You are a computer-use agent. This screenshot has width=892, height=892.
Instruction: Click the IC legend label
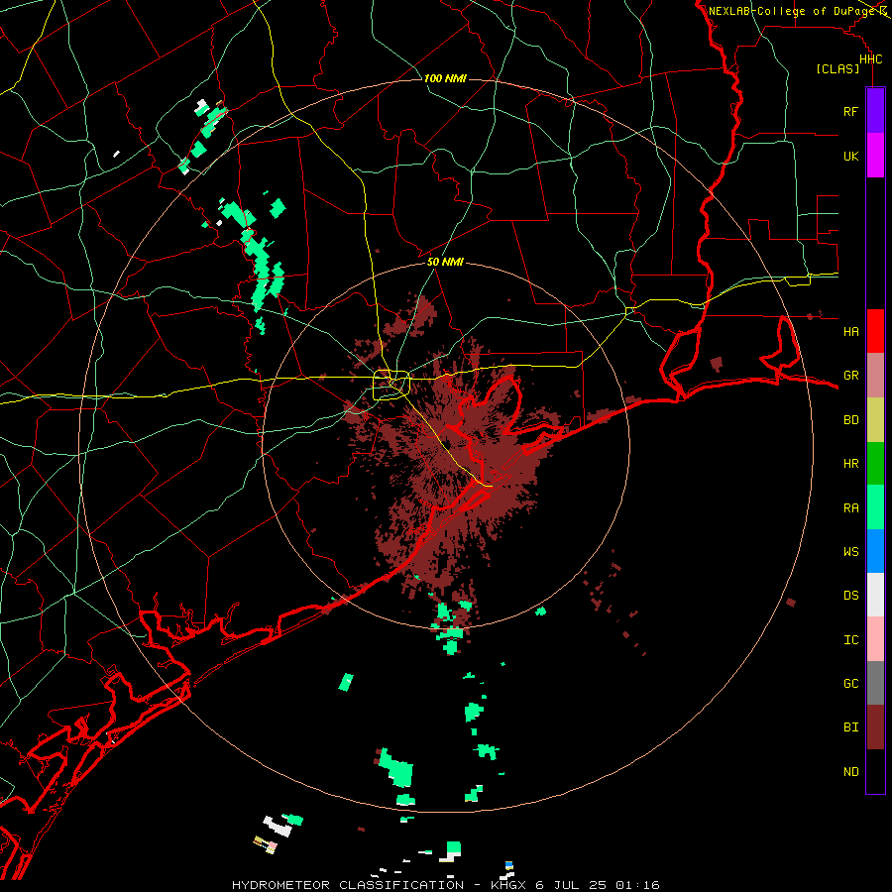pos(850,640)
